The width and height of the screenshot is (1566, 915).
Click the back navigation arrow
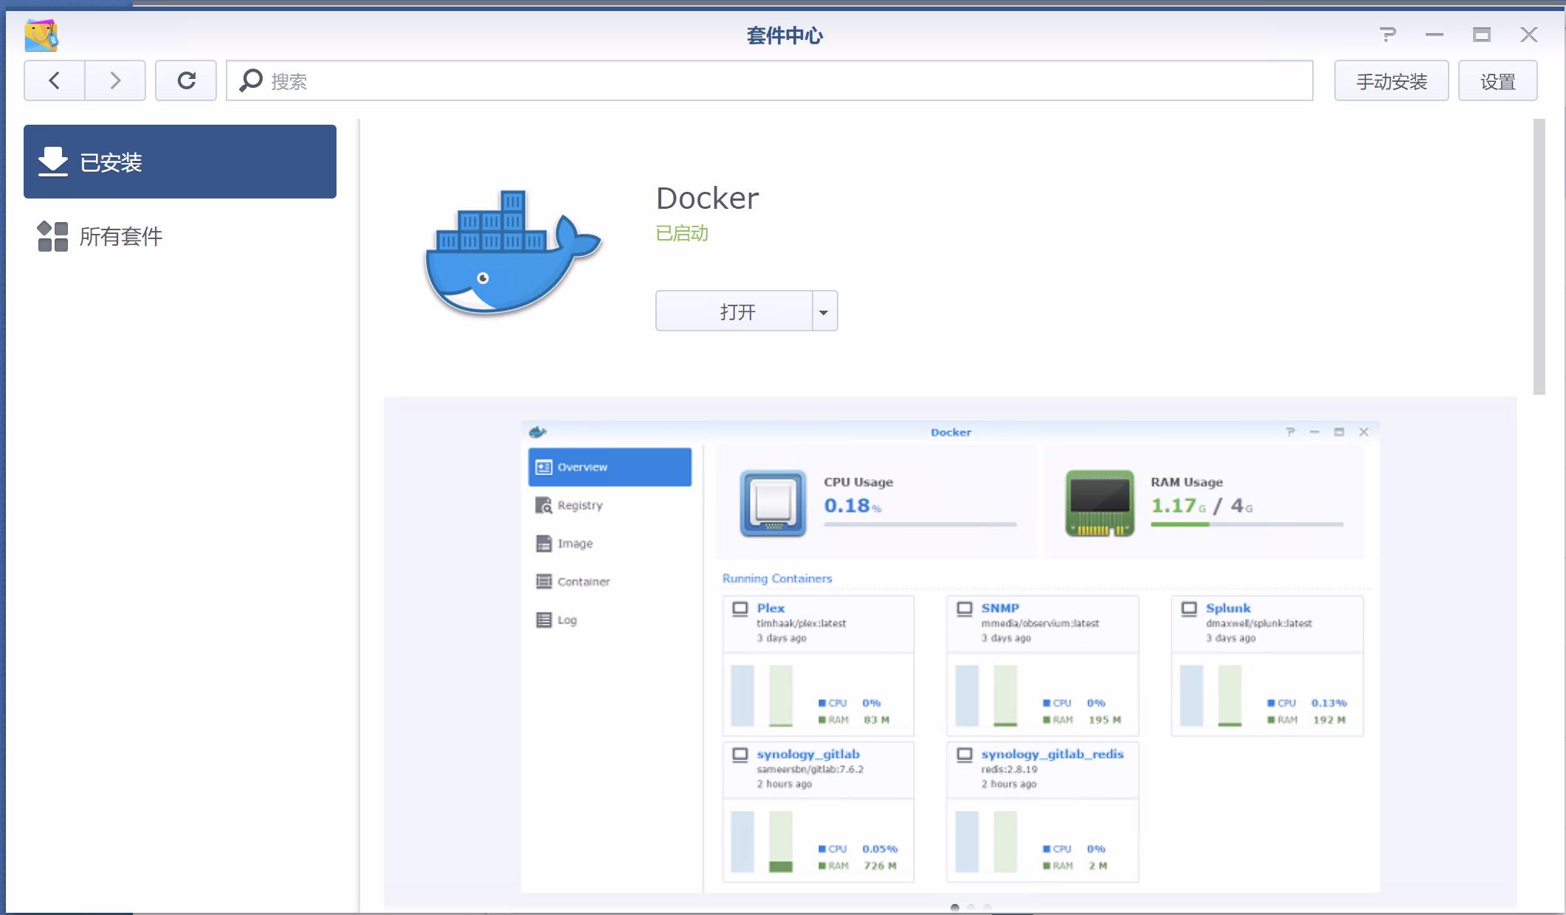coord(55,80)
